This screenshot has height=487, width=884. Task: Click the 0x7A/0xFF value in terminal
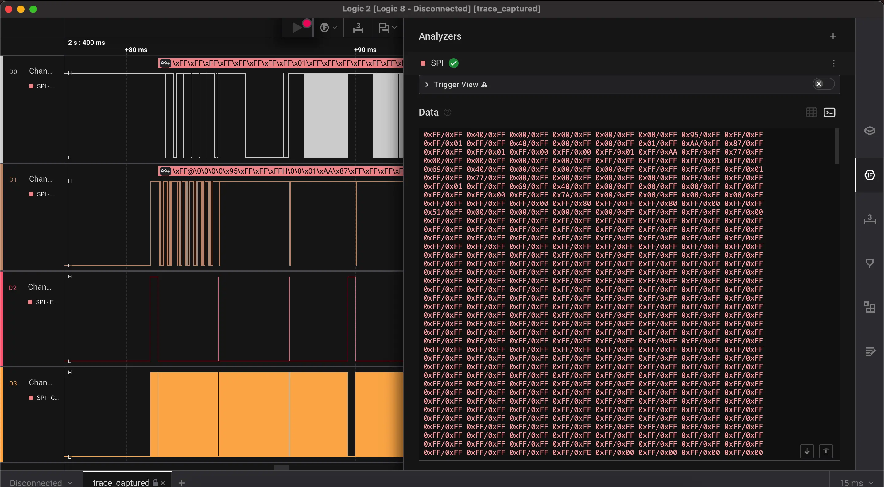572,195
